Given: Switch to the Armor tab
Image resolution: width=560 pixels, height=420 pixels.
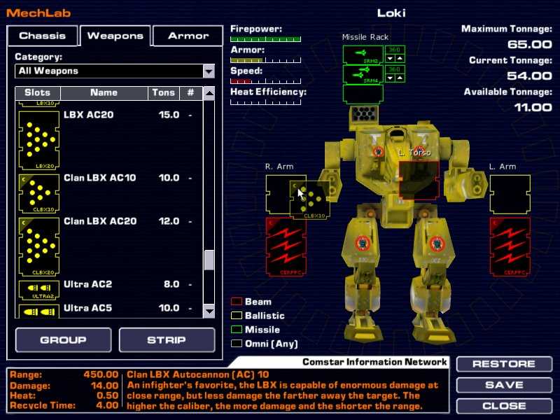Looking at the screenshot, I should 188,36.
